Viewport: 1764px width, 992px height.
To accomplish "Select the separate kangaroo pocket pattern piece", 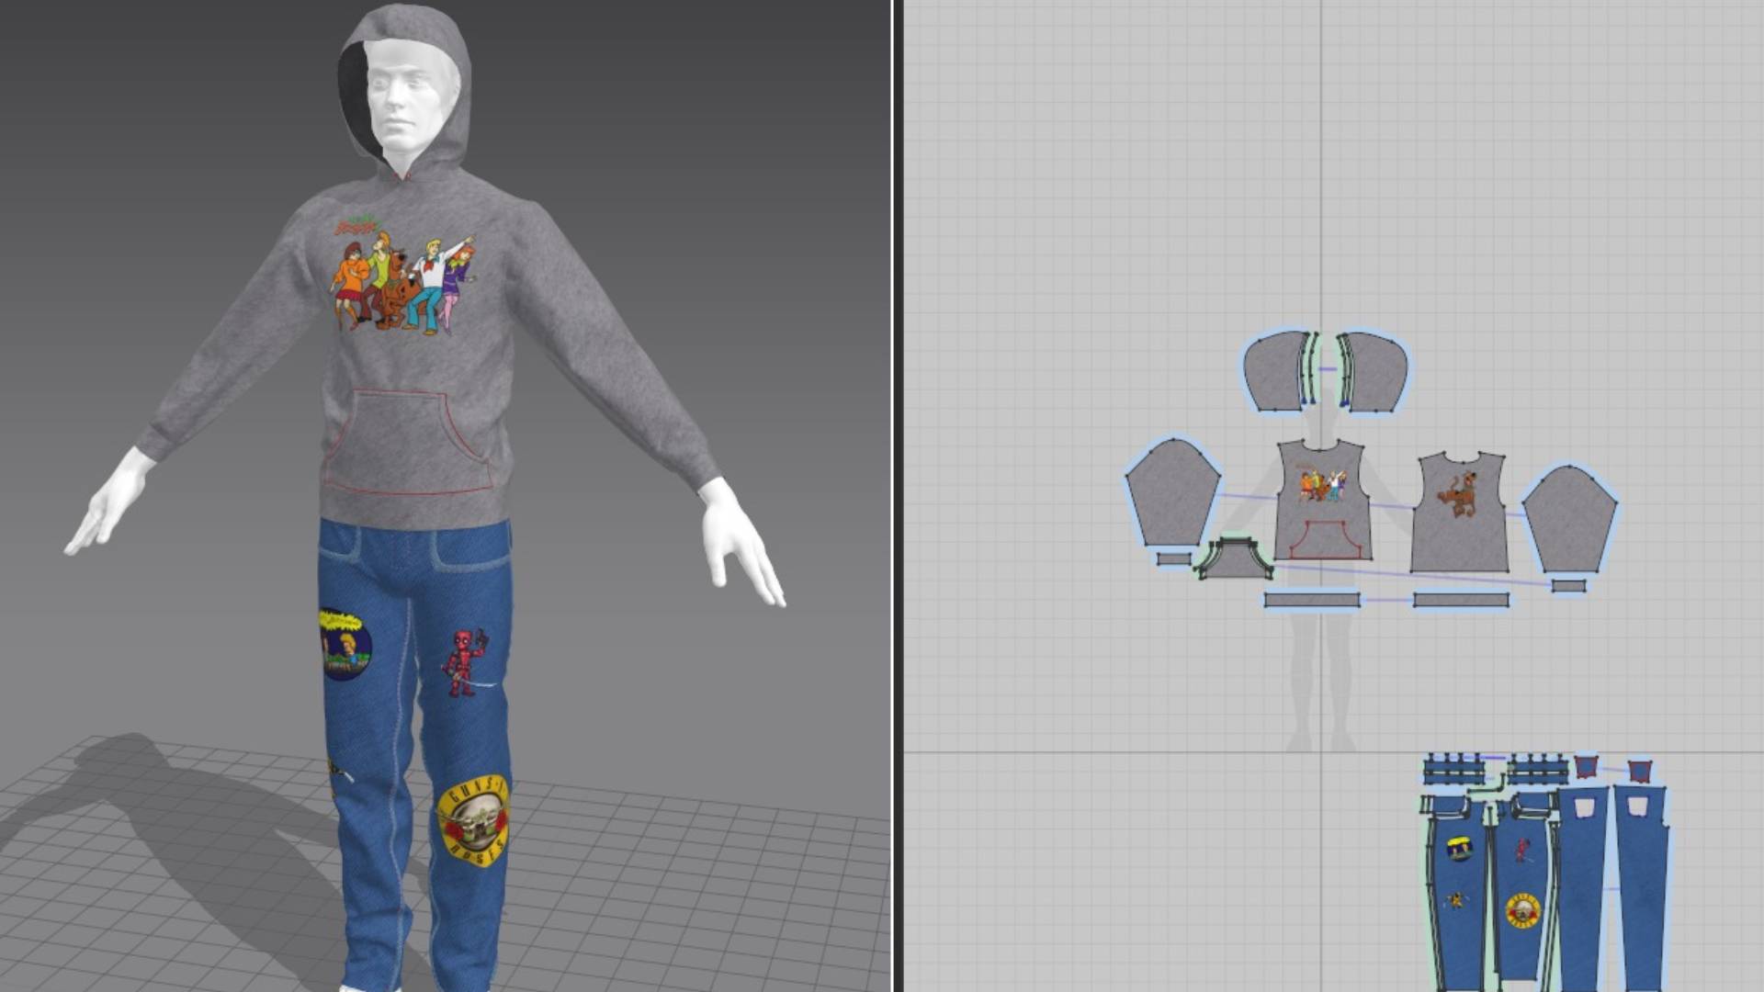I will (x=1235, y=559).
